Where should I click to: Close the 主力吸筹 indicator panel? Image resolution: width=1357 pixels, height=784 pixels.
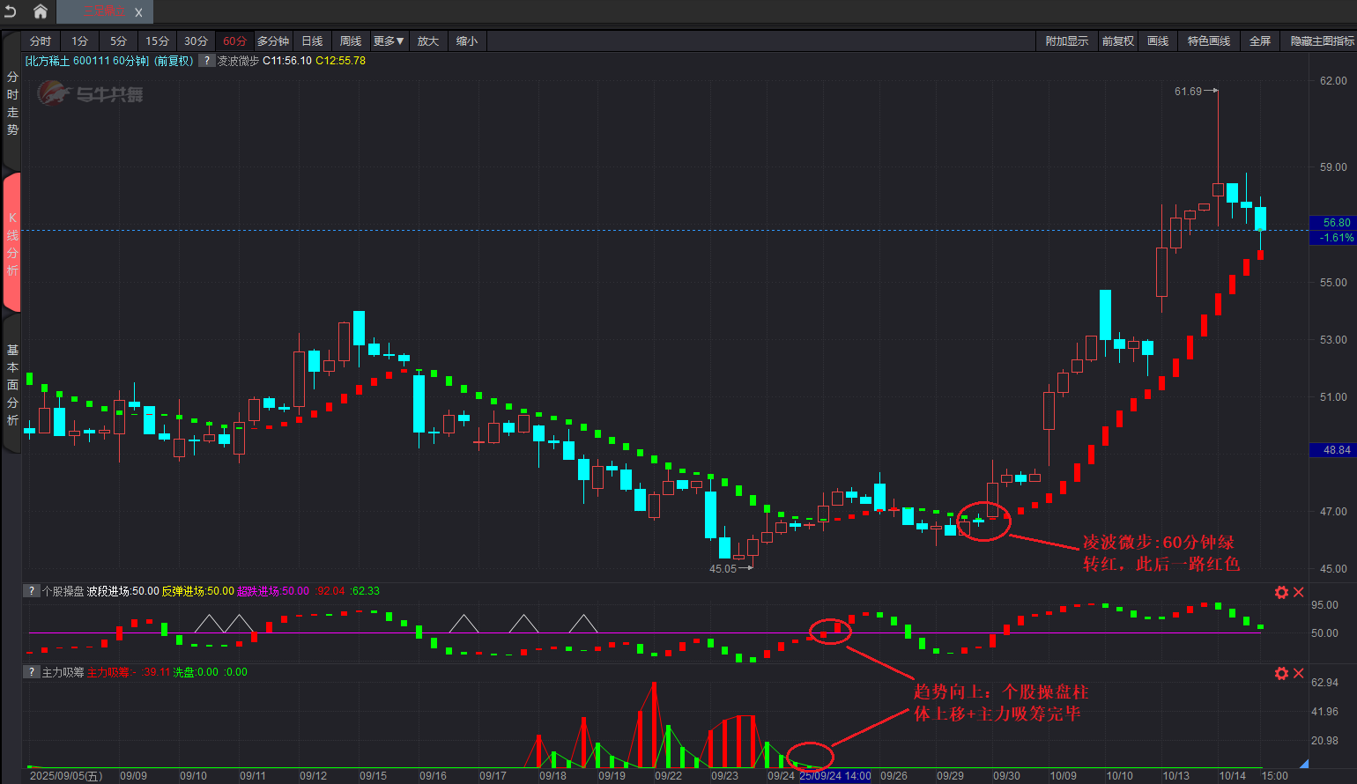(x=1298, y=673)
